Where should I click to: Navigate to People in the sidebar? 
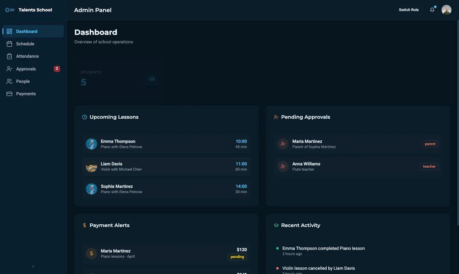33,81
